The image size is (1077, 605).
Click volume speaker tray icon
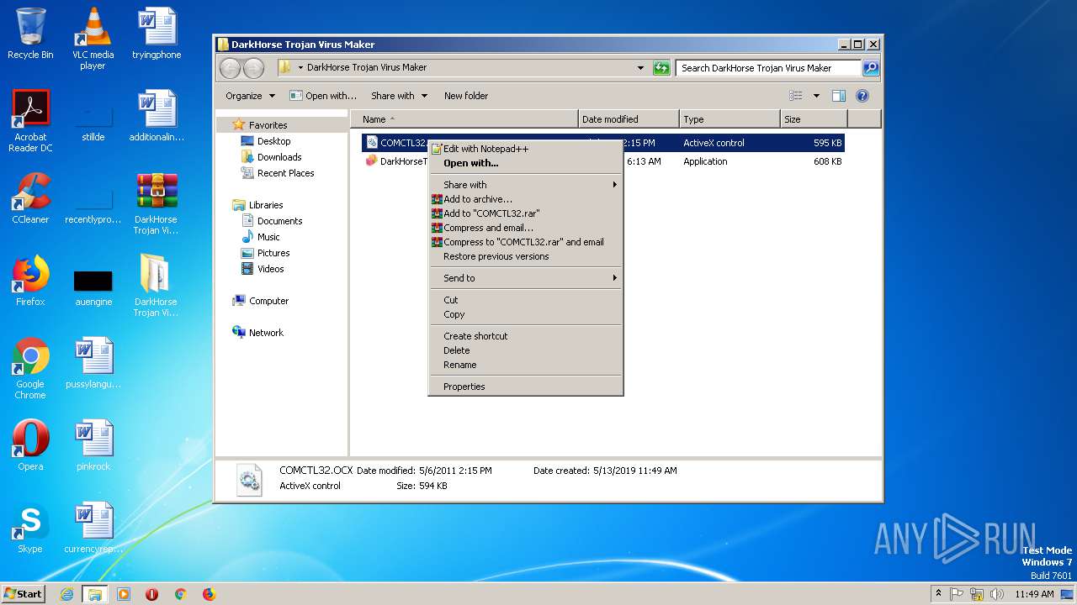(x=997, y=594)
